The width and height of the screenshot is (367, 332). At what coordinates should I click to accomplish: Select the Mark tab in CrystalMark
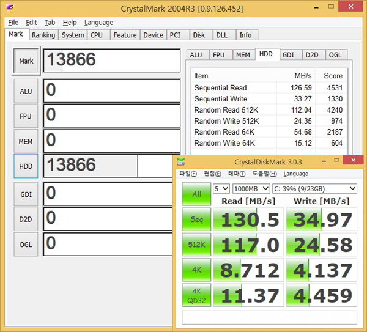coord(16,34)
